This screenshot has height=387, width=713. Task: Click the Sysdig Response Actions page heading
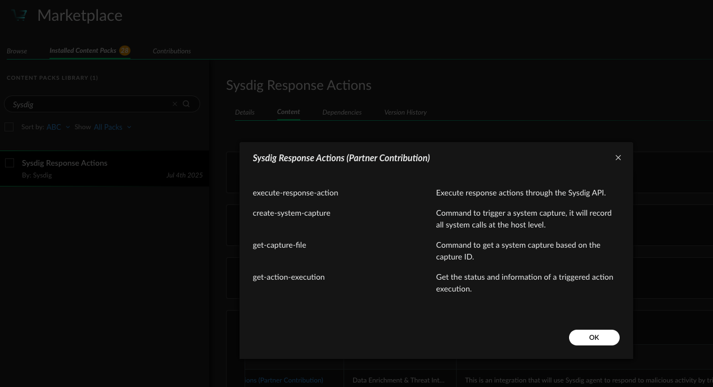pyautogui.click(x=299, y=85)
